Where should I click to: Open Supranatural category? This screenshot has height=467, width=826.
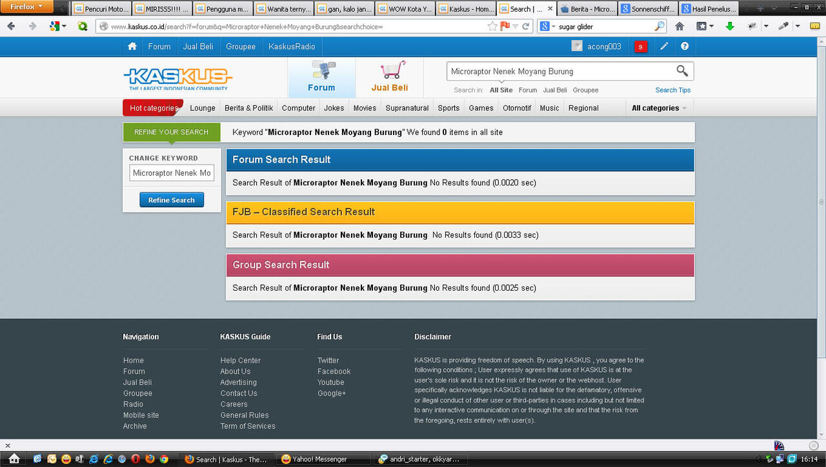tap(407, 108)
